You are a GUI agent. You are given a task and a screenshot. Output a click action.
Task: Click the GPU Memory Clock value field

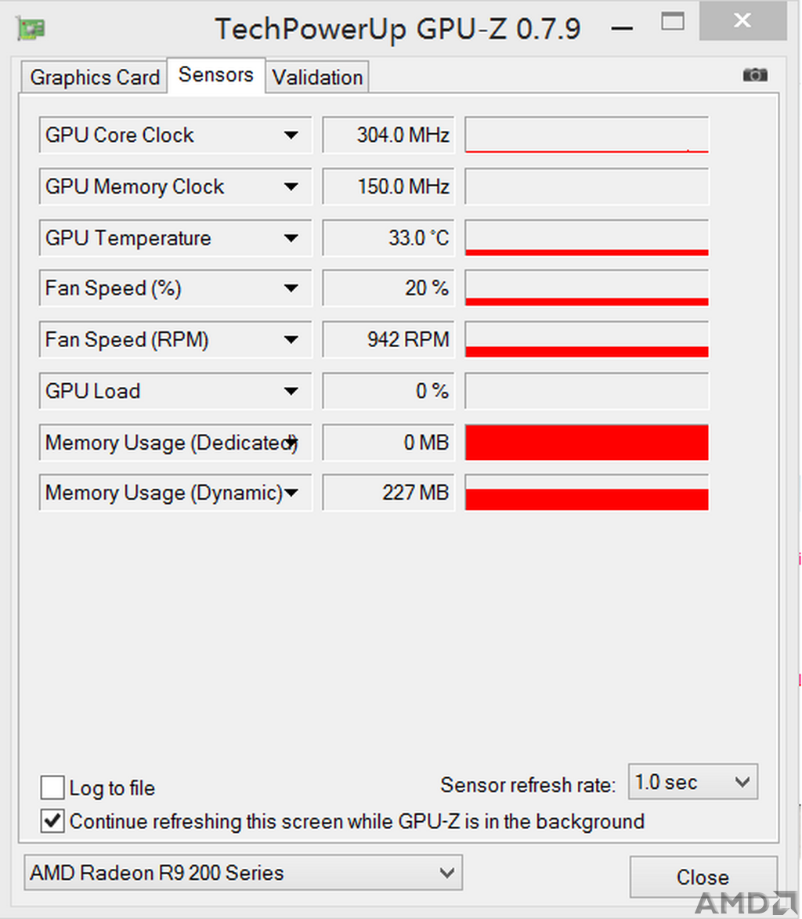pos(388,186)
